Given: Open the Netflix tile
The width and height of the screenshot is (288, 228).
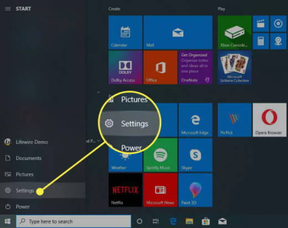Looking at the screenshot, I should pyautogui.click(x=125, y=190).
